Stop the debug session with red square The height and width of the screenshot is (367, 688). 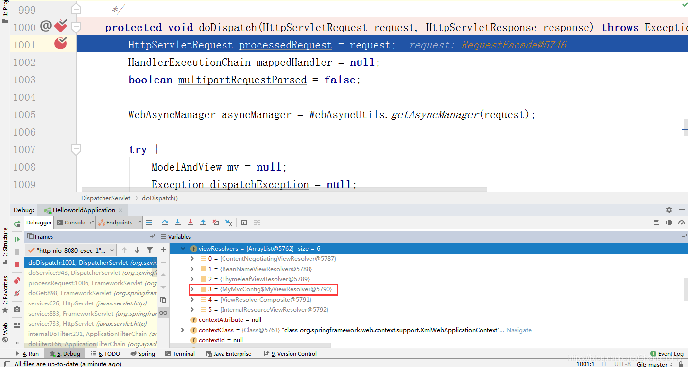coord(17,265)
